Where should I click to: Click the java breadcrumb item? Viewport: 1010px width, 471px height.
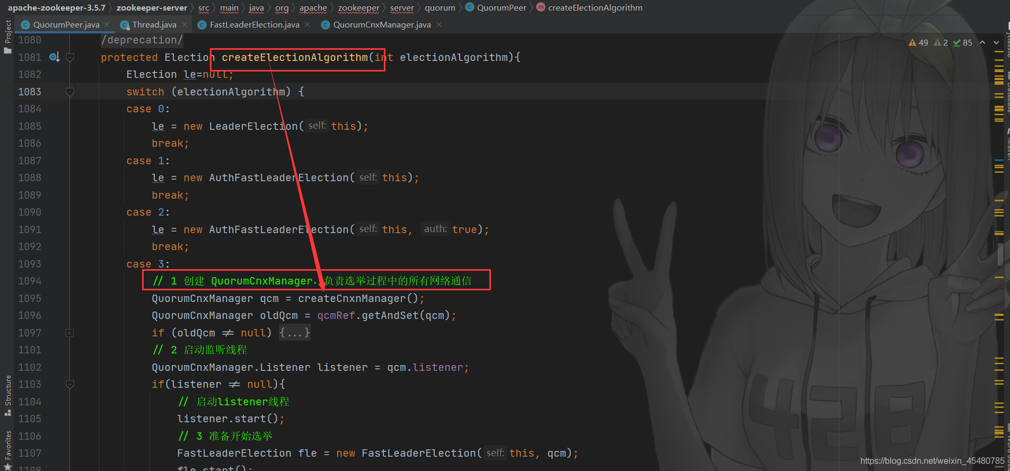click(x=256, y=7)
